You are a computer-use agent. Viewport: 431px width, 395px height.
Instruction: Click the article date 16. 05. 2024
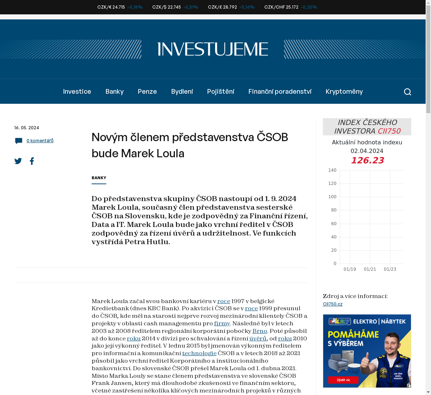tap(27, 128)
